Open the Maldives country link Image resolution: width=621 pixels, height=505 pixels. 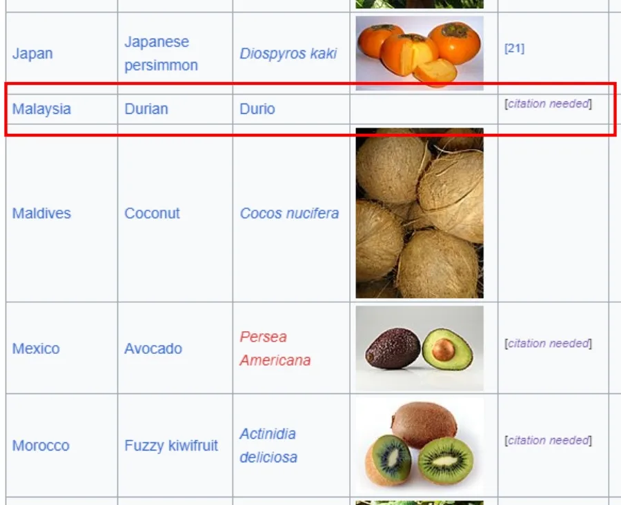click(x=41, y=213)
